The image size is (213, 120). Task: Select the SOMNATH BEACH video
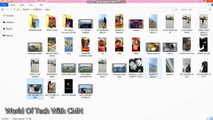click(x=153, y=68)
